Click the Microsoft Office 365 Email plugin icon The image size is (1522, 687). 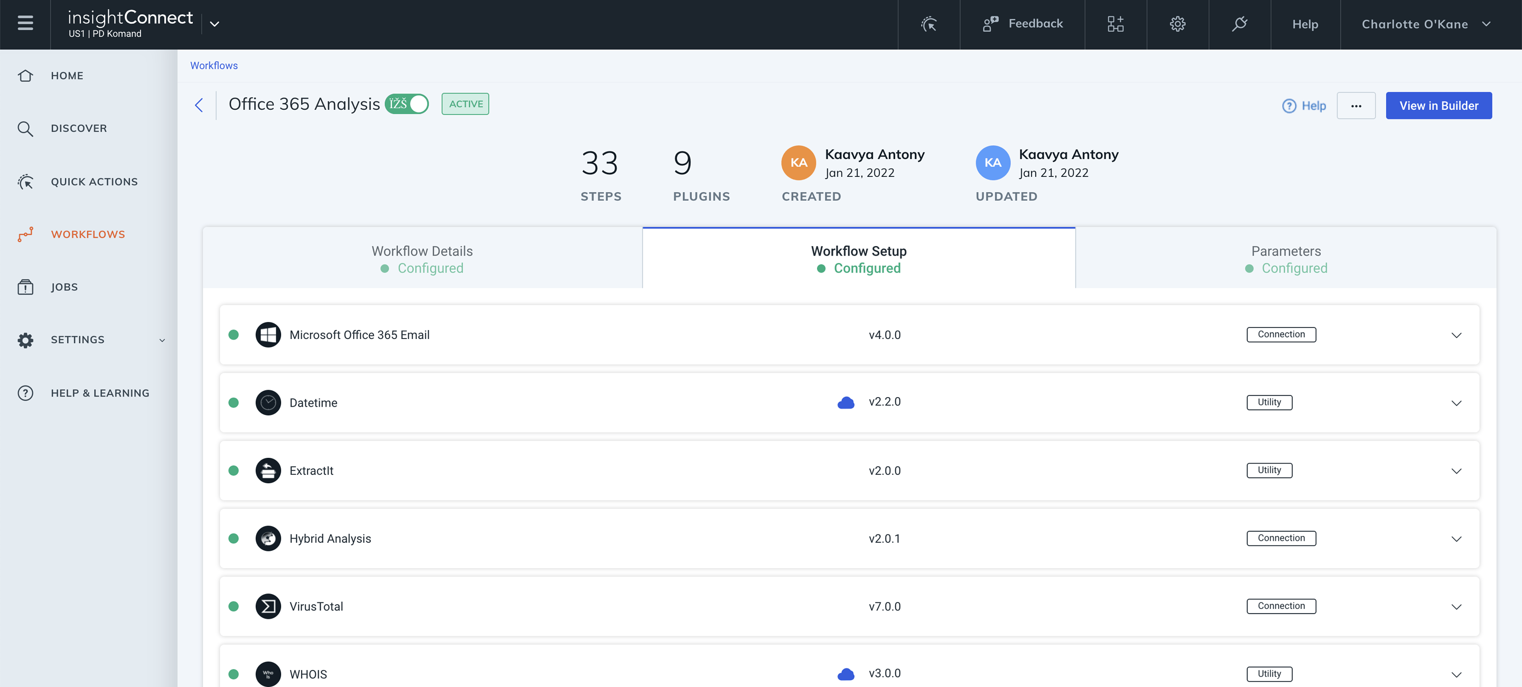pyautogui.click(x=268, y=335)
